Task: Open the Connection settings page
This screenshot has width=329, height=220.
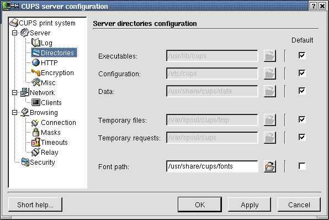Action: [59, 123]
